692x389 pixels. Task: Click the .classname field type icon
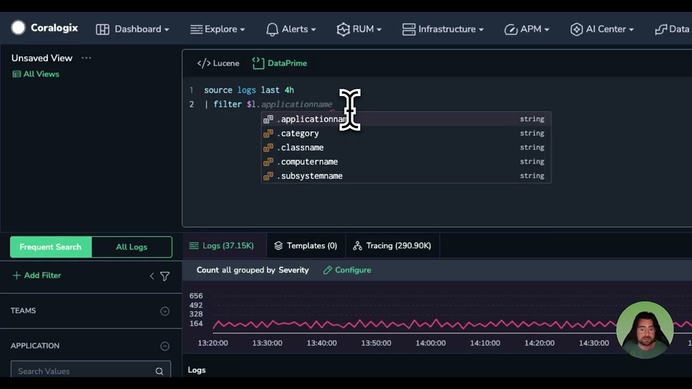click(x=268, y=147)
